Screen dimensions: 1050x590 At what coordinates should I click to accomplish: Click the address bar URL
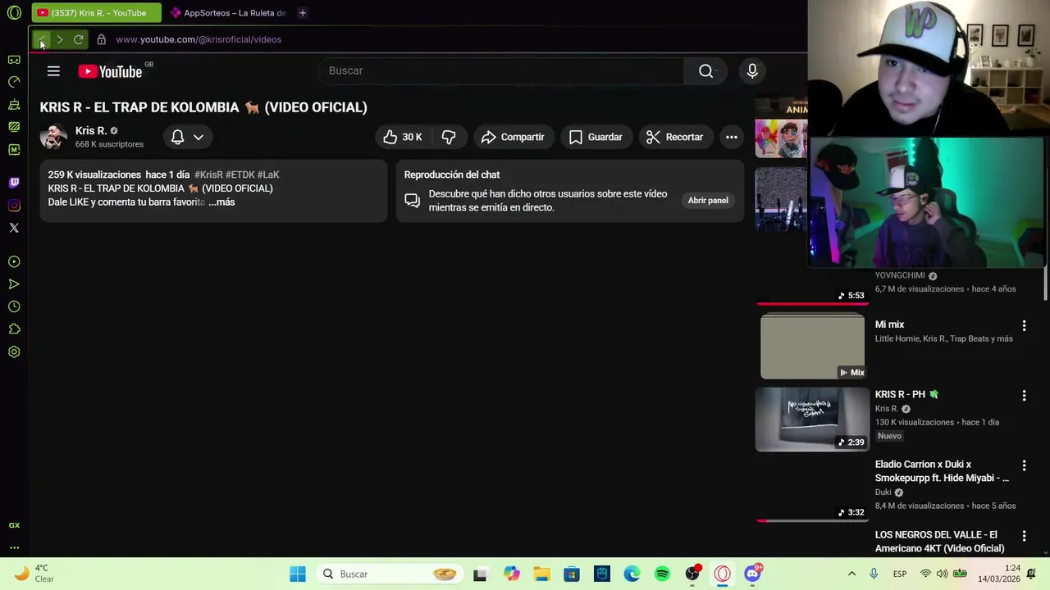click(199, 39)
